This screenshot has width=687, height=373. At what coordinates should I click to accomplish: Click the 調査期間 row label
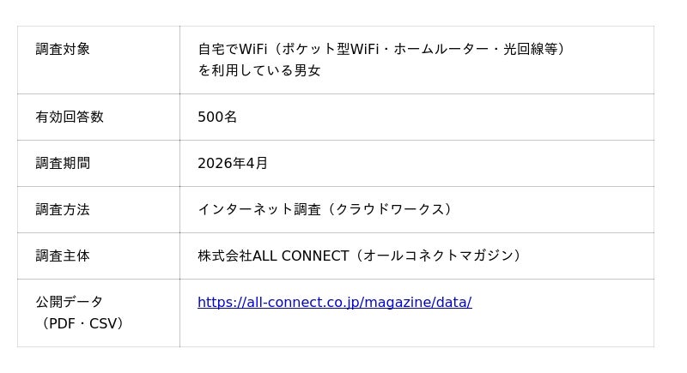(63, 163)
